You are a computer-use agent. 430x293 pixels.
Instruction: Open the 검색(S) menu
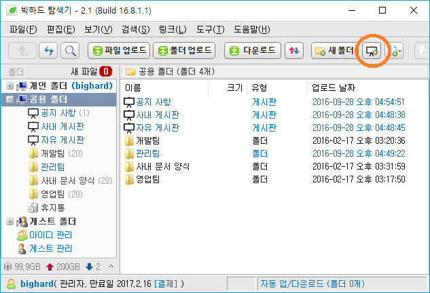pyautogui.click(x=136, y=29)
